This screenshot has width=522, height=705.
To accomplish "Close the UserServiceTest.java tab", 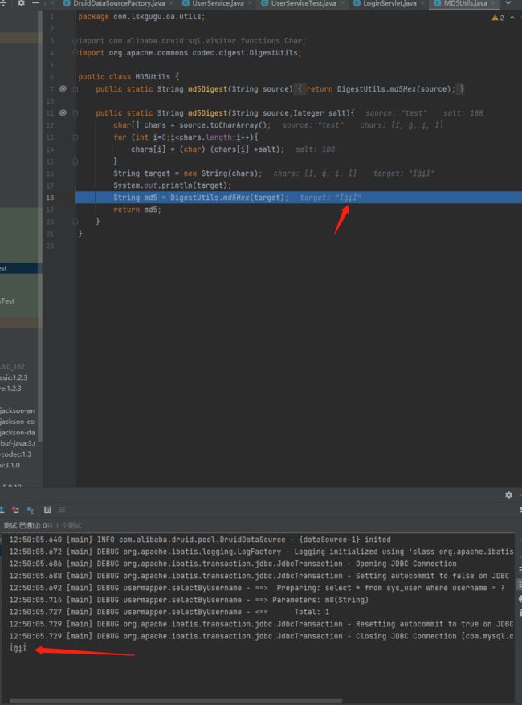I will point(342,3).
